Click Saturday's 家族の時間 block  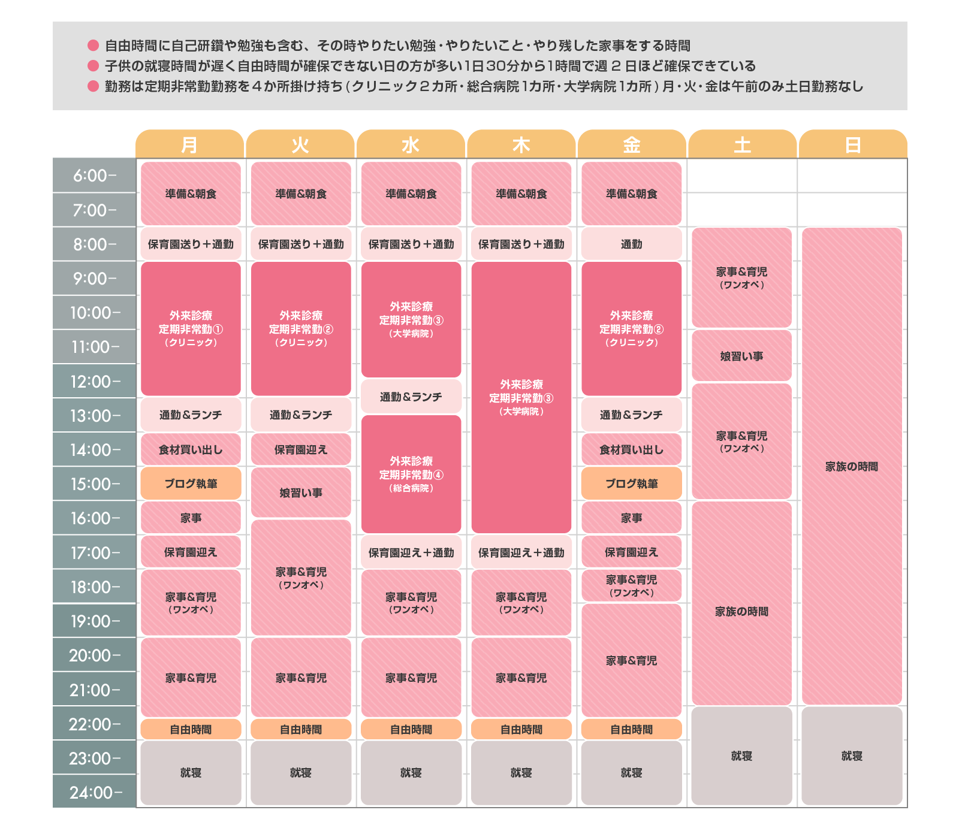tap(742, 603)
